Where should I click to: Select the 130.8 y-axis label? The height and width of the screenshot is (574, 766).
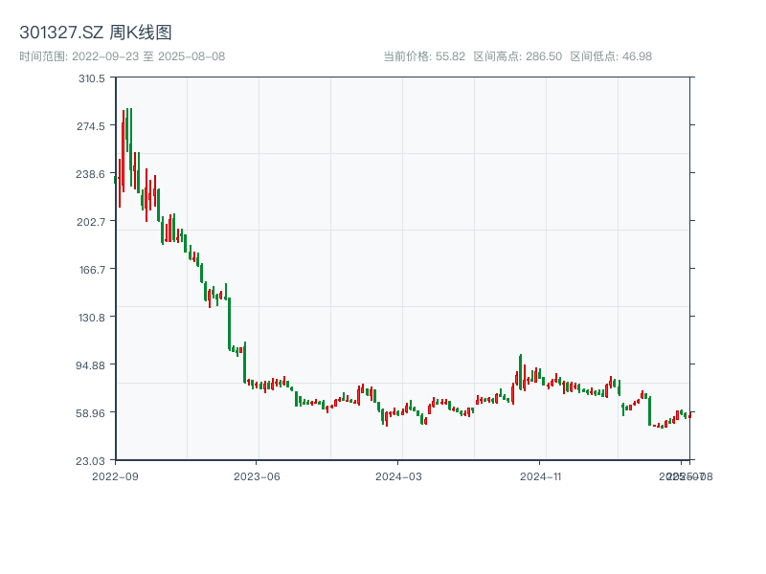click(x=92, y=318)
